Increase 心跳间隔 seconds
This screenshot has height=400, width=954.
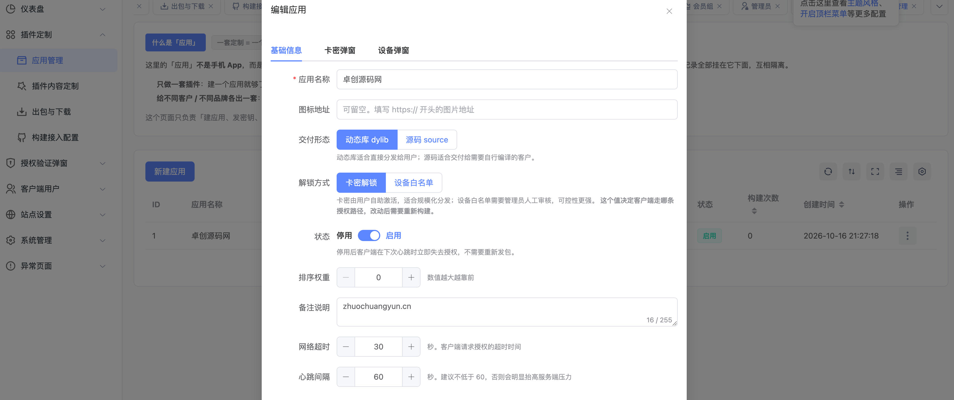coord(411,377)
